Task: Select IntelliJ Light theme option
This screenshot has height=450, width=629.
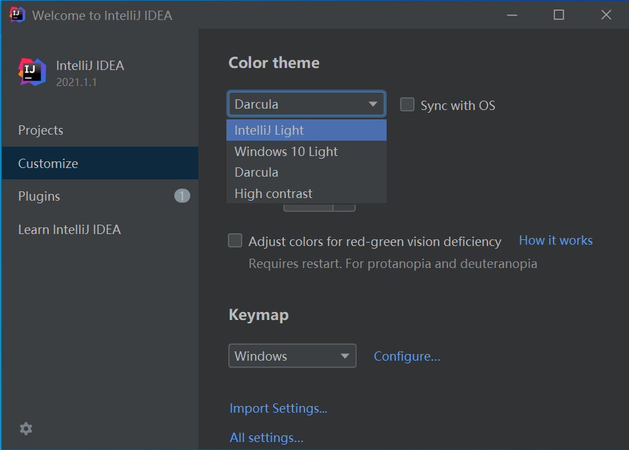Action: [306, 130]
